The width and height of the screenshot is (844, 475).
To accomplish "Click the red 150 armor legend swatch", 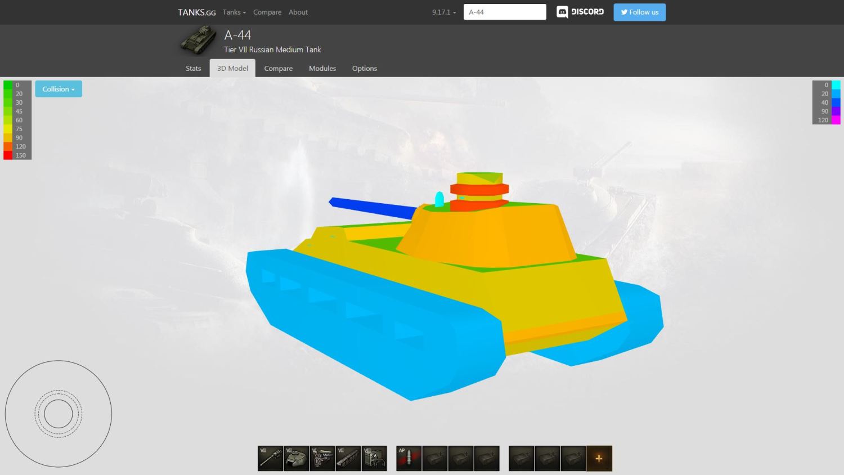I will 8,155.
